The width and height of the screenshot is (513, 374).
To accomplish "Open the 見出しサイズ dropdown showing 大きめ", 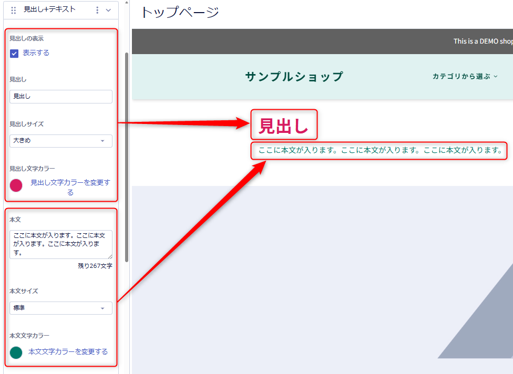I will [x=61, y=141].
